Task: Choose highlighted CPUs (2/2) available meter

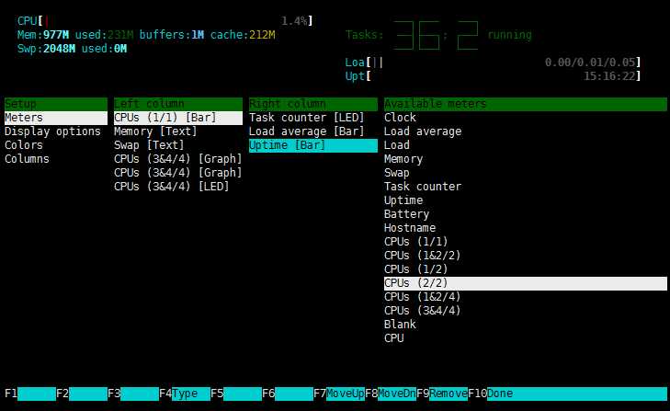Action: [526, 283]
